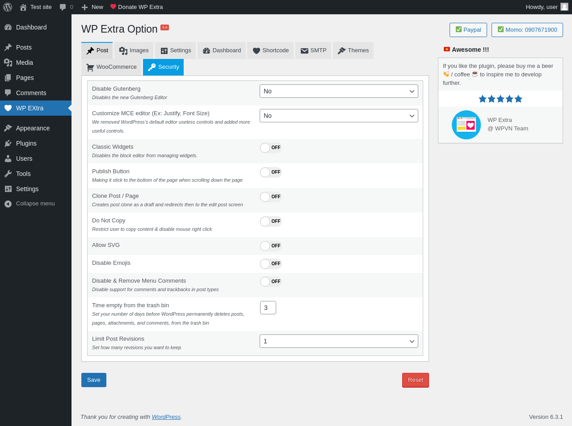Toggle Disable & Remove Menu Comments switch
Image resolution: width=572 pixels, height=426 pixels.
coord(271,282)
